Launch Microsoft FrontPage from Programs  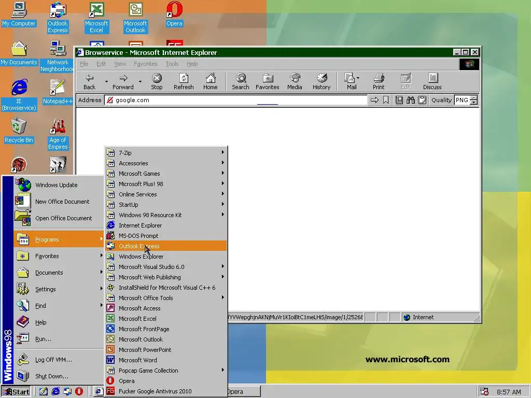165,329
